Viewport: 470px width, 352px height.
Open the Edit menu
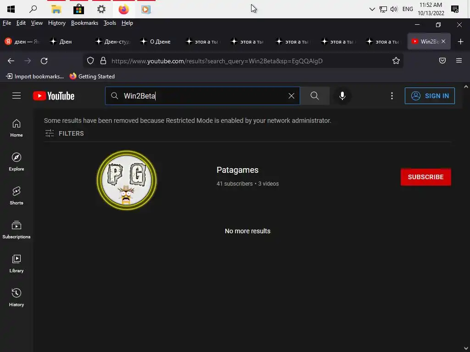point(21,23)
